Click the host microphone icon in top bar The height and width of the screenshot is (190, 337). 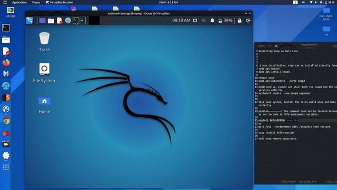tap(321, 2)
